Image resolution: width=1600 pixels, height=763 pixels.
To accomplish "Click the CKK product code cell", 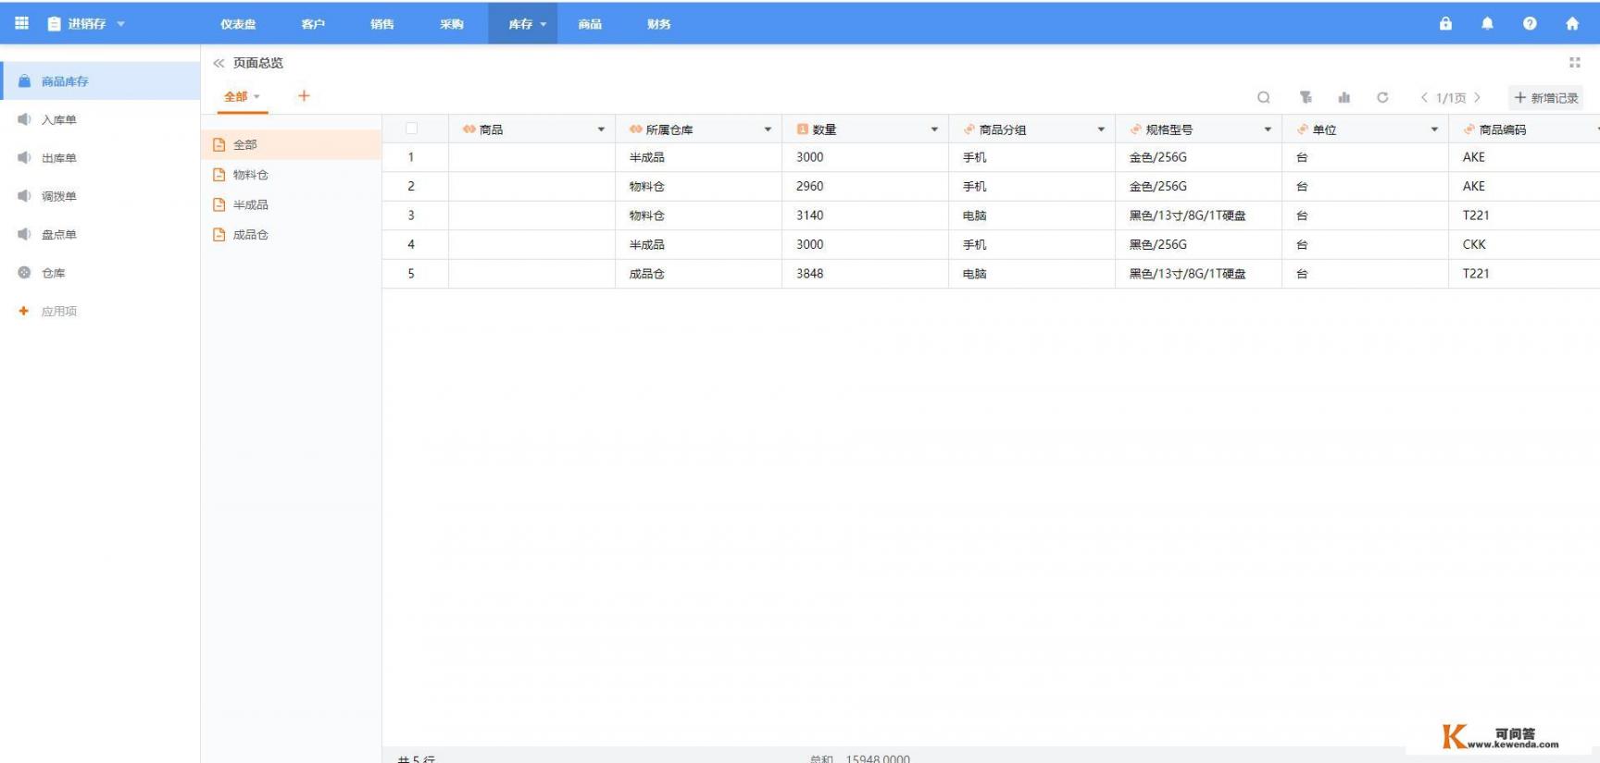I will 1524,244.
